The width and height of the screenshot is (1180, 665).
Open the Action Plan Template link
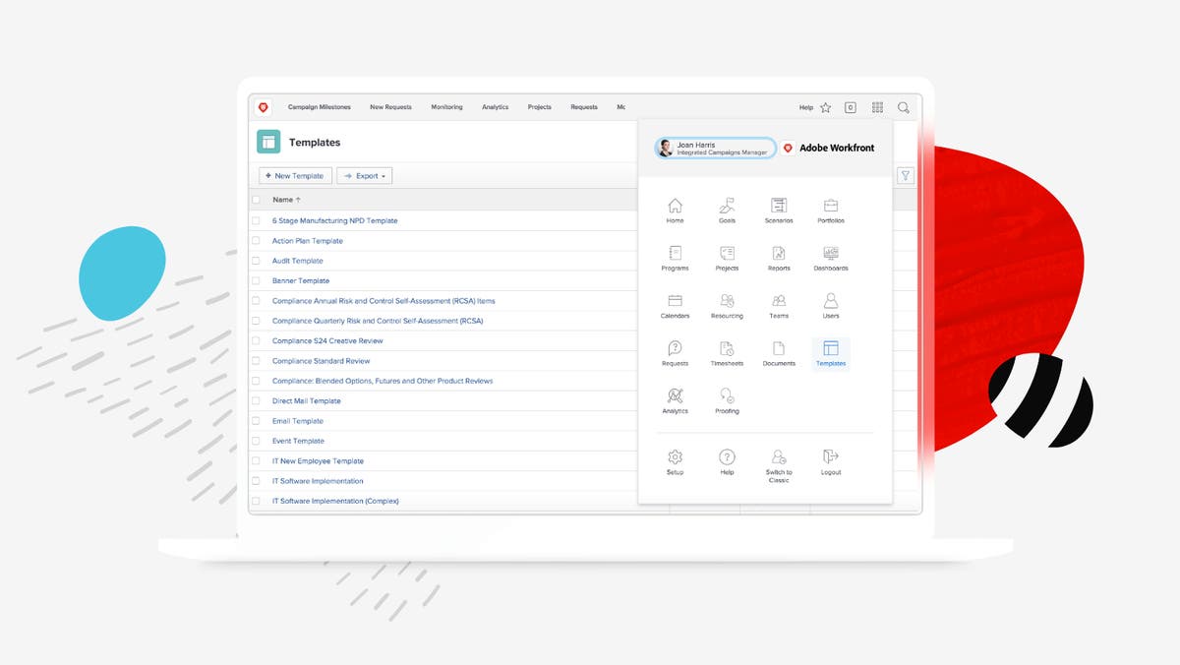(x=307, y=240)
